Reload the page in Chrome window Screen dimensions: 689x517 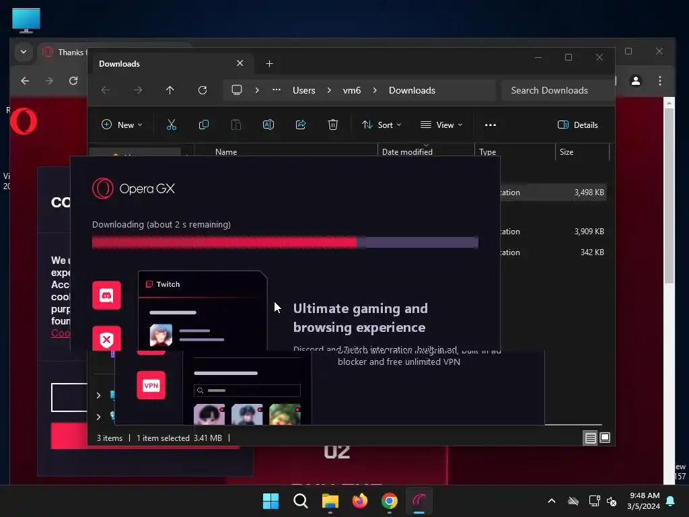[73, 81]
